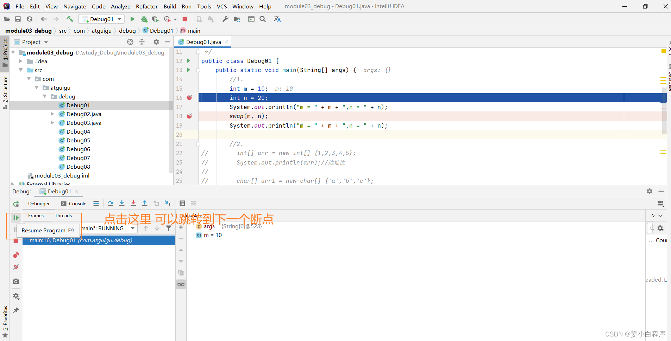The height and width of the screenshot is (341, 671).
Task: Open the Structure side tool window
Action: point(5,92)
